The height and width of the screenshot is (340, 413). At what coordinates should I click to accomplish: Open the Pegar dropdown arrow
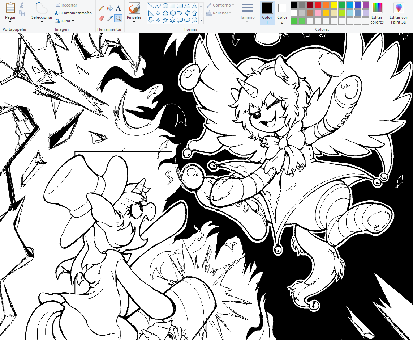coord(10,22)
